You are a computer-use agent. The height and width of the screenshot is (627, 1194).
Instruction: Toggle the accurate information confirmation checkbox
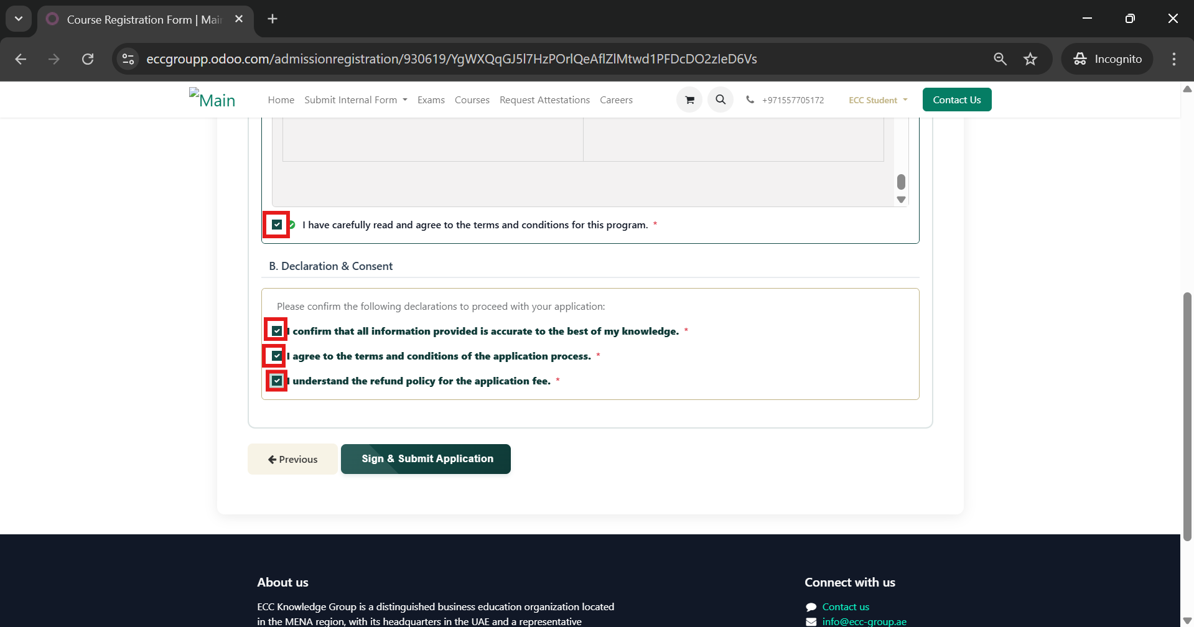[277, 331]
